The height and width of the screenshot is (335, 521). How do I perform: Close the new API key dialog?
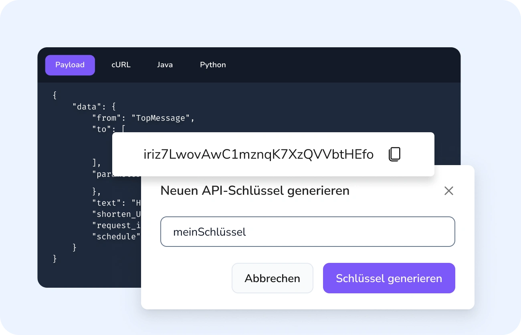click(x=448, y=191)
